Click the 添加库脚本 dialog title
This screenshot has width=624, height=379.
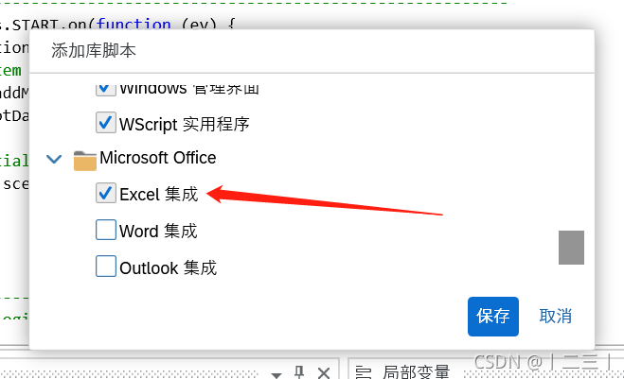tap(94, 50)
